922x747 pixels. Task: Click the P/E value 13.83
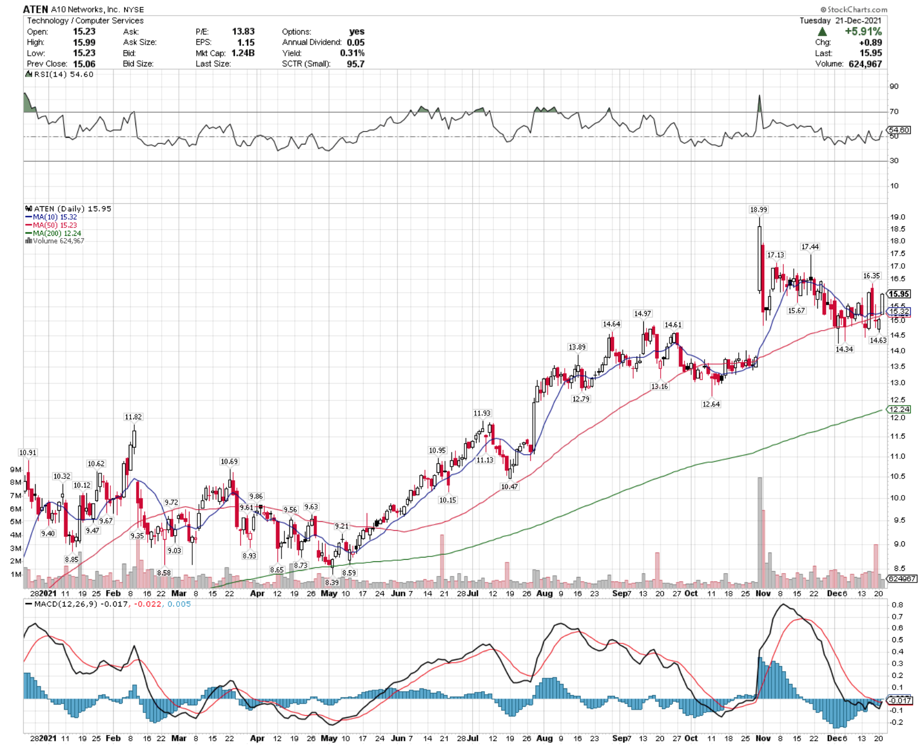[243, 31]
